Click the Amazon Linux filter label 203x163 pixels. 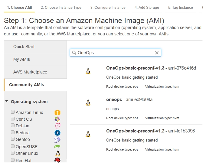[29, 112]
